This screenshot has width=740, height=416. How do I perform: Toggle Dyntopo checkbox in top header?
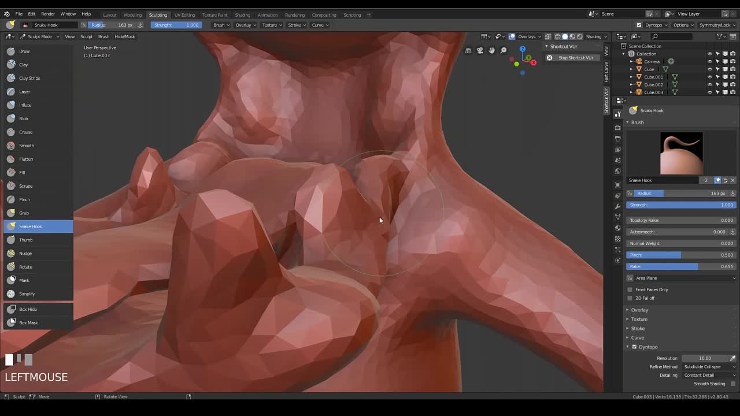pos(639,25)
